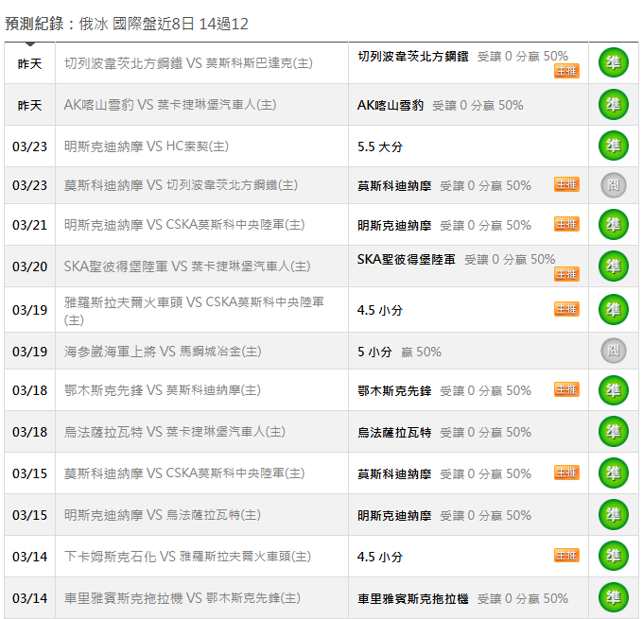Screen dimensions: 643x619
Task: Click 主推 badge for 鄂木斯克先鋒 prediction
Action: 566,389
